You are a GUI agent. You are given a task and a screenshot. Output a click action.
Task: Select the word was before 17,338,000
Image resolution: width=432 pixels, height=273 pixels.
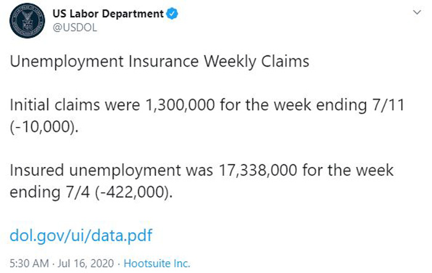pos(200,171)
